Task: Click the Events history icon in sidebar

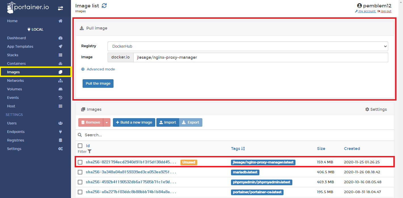Action: coord(60,97)
